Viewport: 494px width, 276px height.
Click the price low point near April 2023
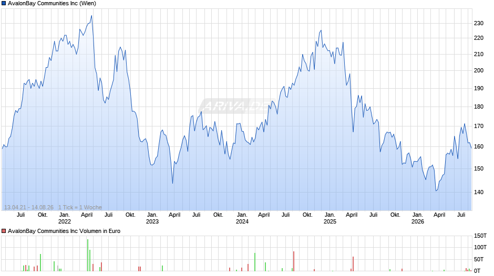coord(173,184)
